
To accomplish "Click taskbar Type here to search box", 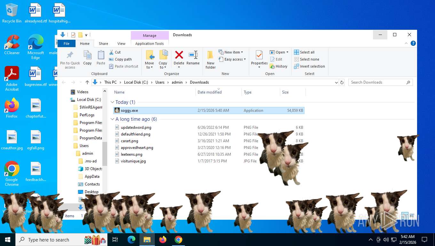I will 61,240.
